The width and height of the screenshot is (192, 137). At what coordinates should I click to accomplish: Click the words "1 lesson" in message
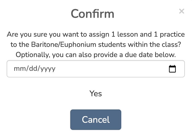(x=123, y=34)
